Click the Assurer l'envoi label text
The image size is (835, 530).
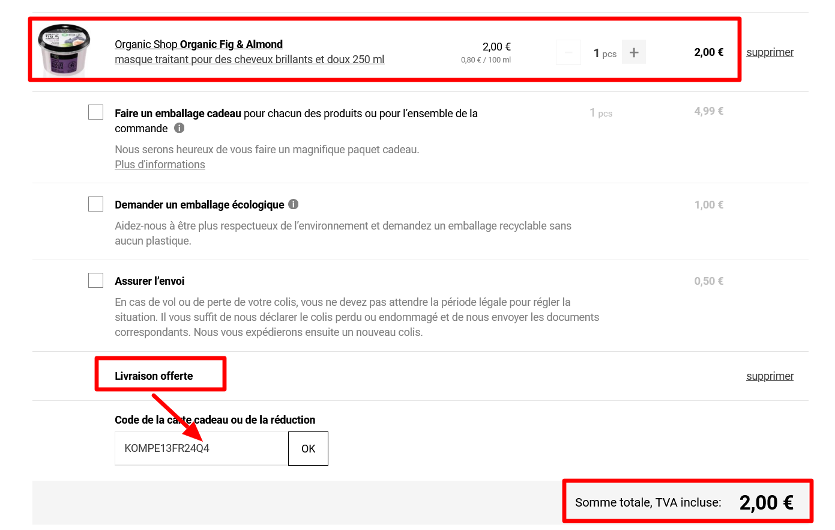(x=149, y=281)
